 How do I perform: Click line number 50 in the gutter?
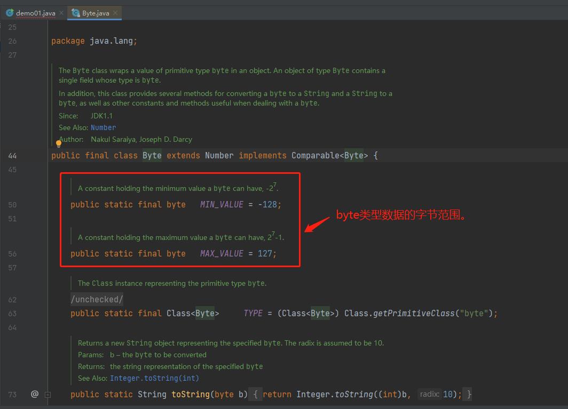(x=12, y=205)
